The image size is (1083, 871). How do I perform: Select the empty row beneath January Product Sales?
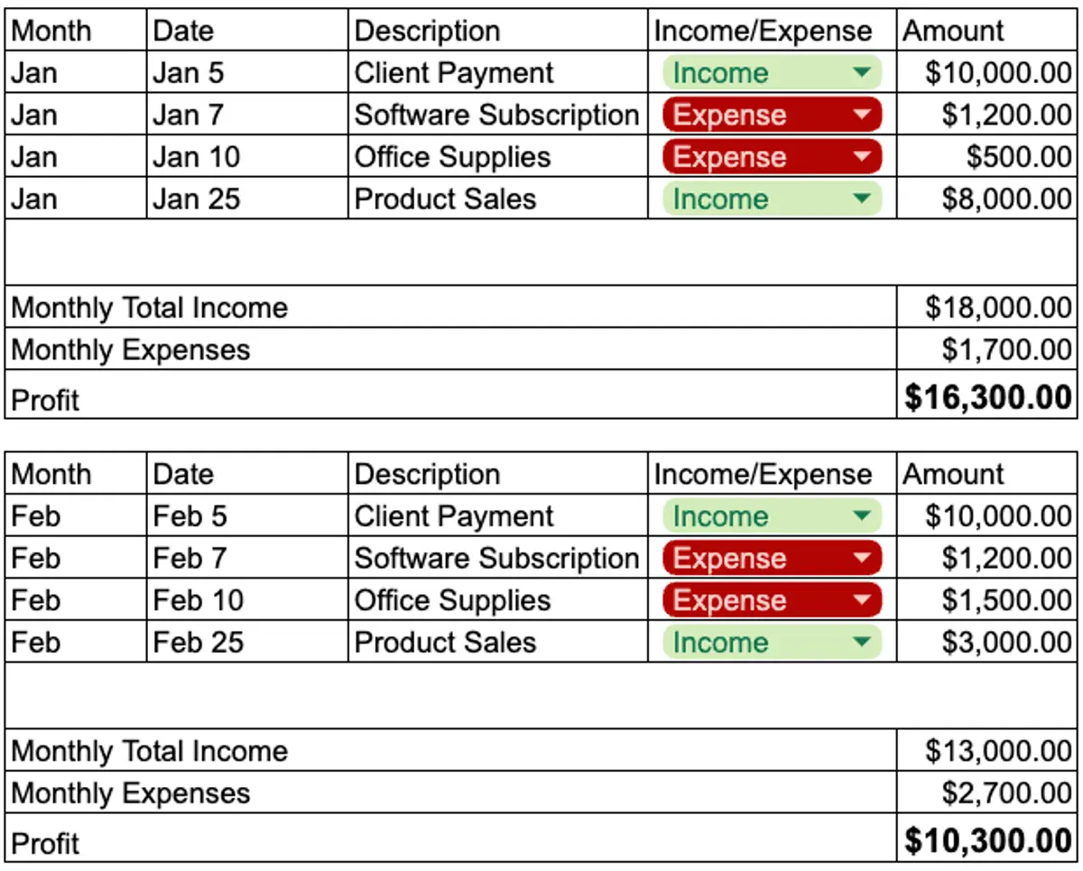[x=541, y=252]
